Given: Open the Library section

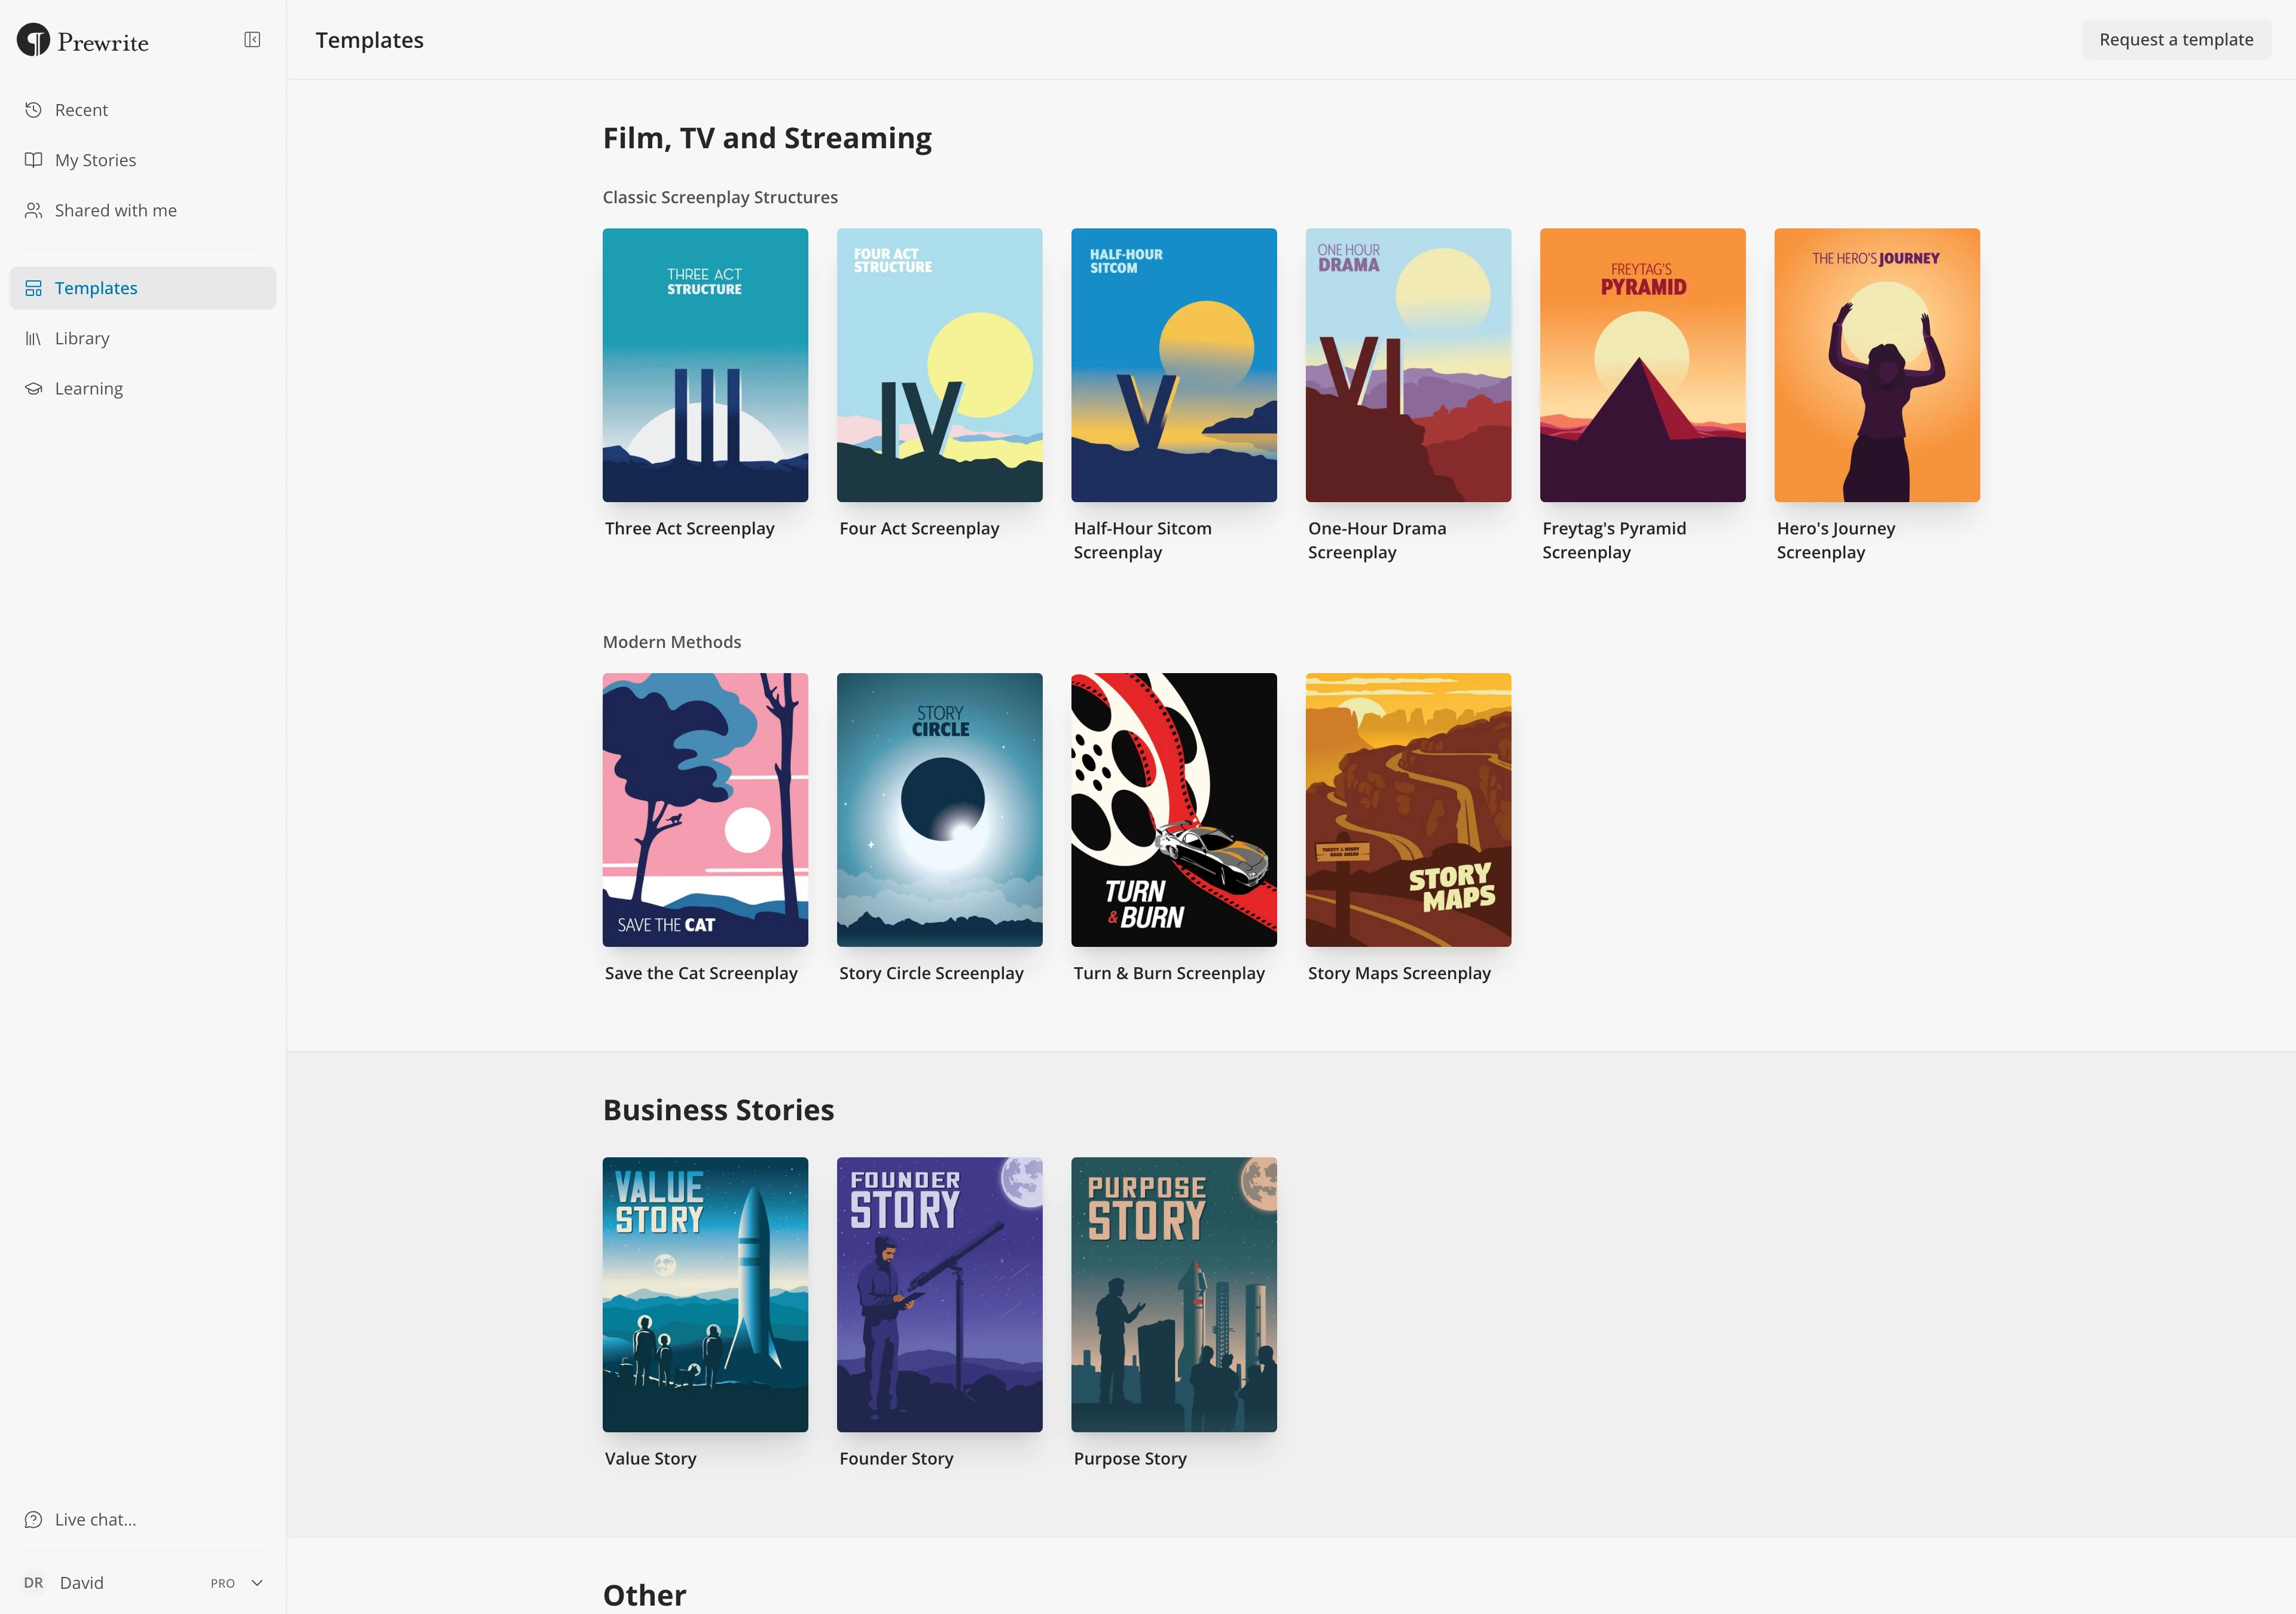Looking at the screenshot, I should [143, 338].
